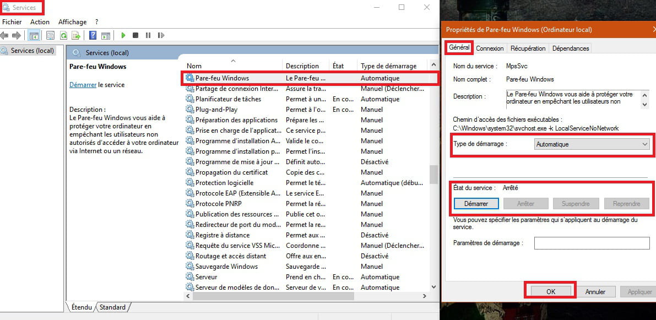Select the Général tab
656x320 pixels.
[x=459, y=48]
